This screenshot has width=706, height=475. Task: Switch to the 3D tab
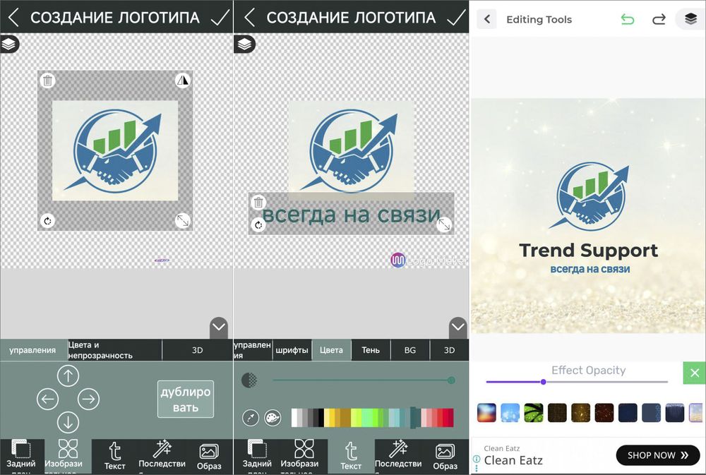coord(449,349)
